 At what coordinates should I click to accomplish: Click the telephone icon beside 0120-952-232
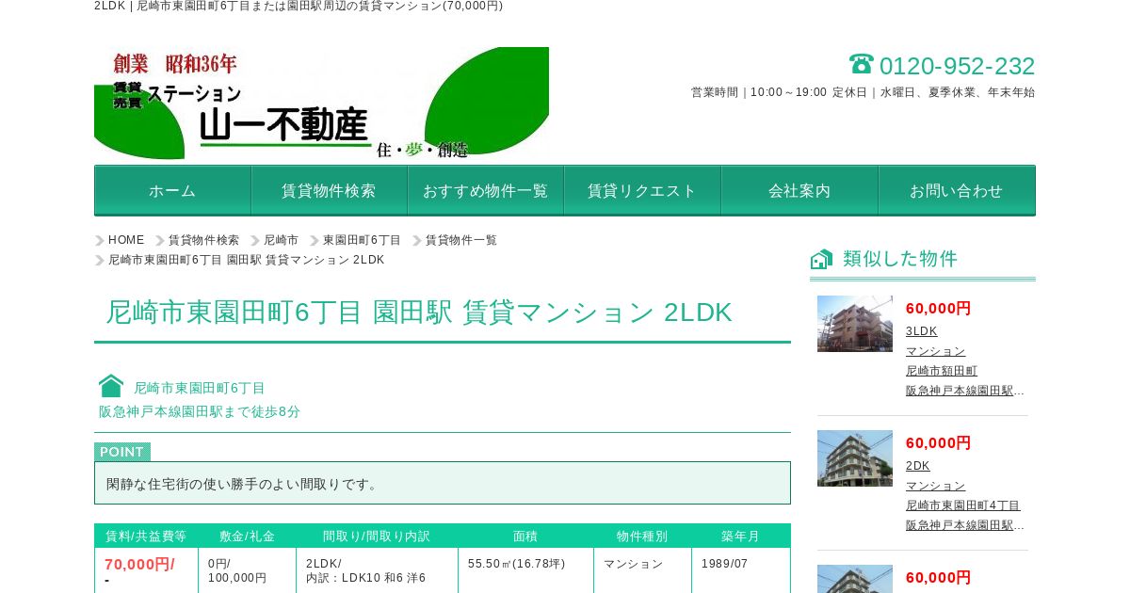click(x=861, y=64)
